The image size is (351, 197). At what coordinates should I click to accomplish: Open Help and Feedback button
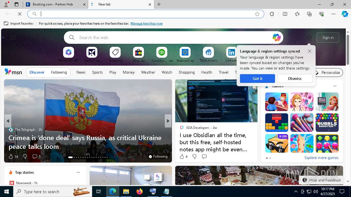click(x=321, y=180)
